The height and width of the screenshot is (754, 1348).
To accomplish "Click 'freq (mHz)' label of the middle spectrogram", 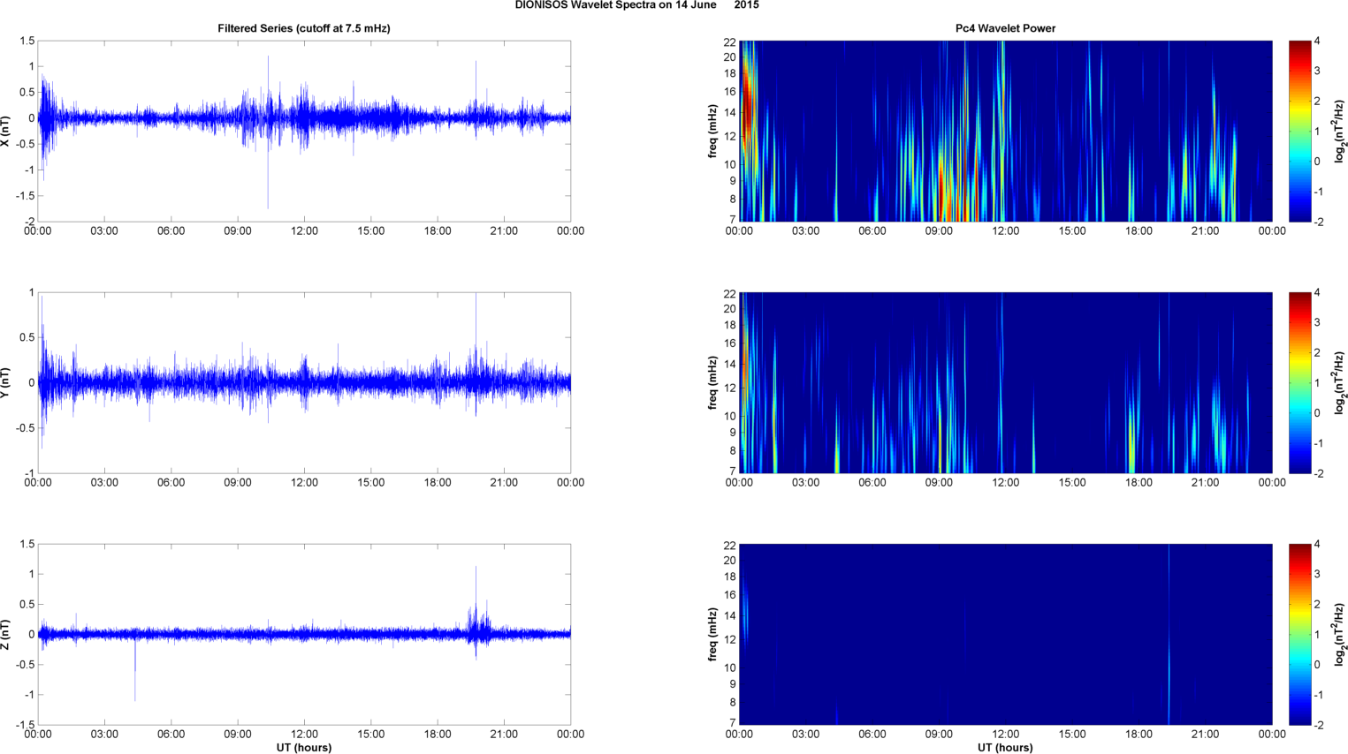I will [712, 382].
